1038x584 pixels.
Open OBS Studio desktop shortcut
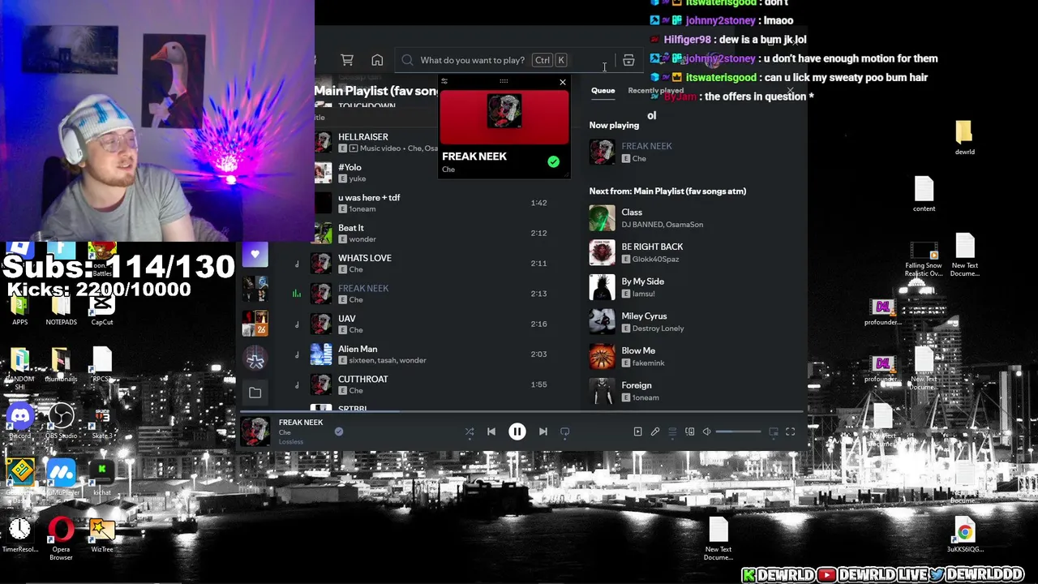click(61, 422)
